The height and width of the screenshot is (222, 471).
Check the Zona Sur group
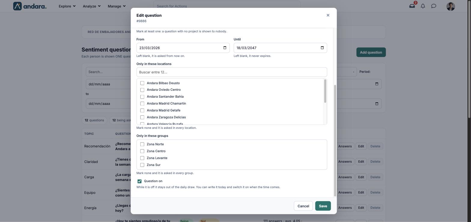click(x=142, y=165)
